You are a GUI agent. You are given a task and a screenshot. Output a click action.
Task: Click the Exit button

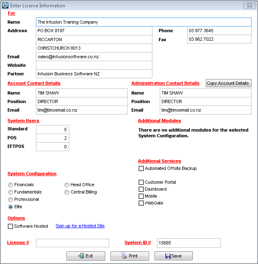click(x=86, y=256)
